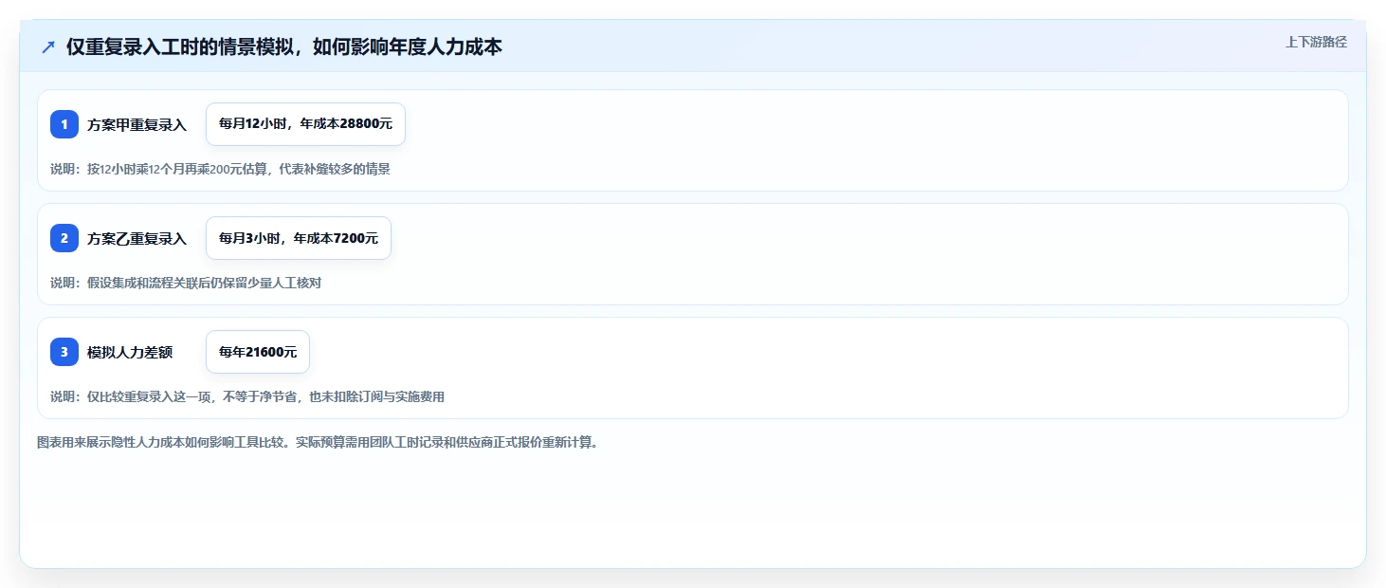This screenshot has height=588, width=1386.
Task: Click the number 1 step badge
Action: (x=64, y=124)
